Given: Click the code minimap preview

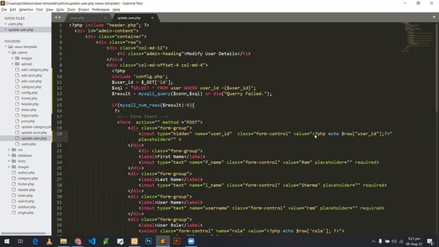Looking at the screenshot, I should (418, 36).
